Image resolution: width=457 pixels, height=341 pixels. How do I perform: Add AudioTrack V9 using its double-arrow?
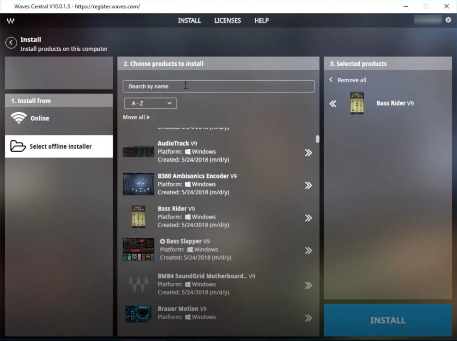point(308,153)
